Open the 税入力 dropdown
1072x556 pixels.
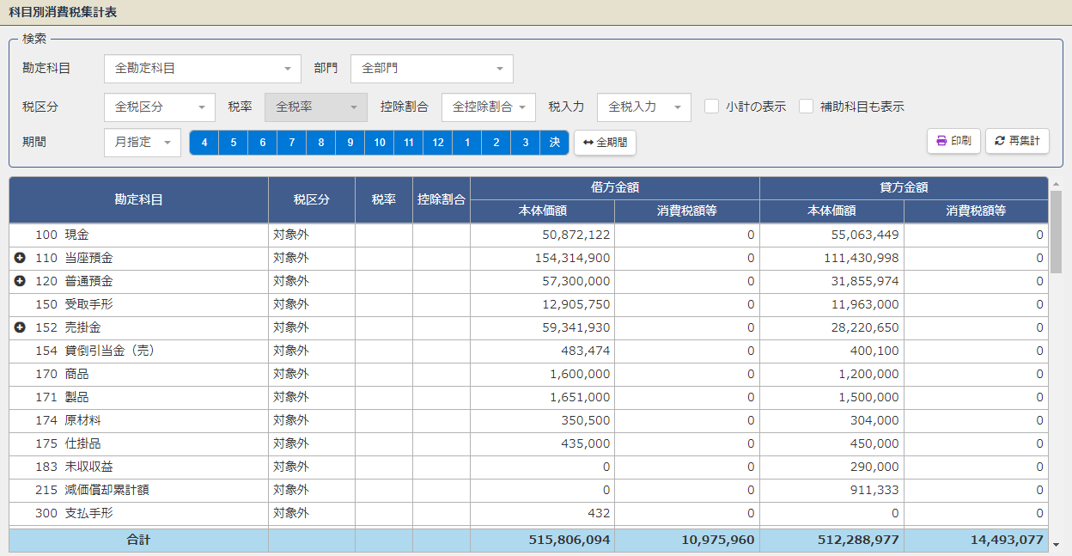click(x=643, y=107)
